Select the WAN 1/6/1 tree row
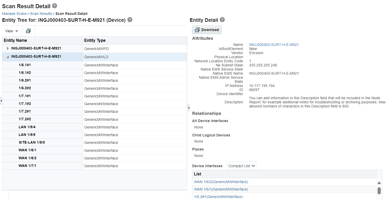387x200 pixels. [95, 151]
